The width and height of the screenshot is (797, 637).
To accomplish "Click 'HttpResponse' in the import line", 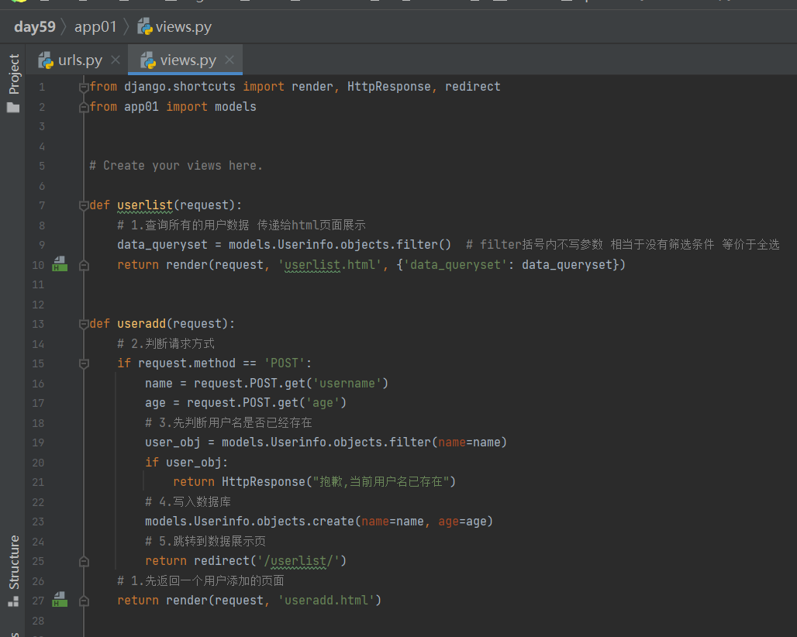I will click(x=389, y=86).
